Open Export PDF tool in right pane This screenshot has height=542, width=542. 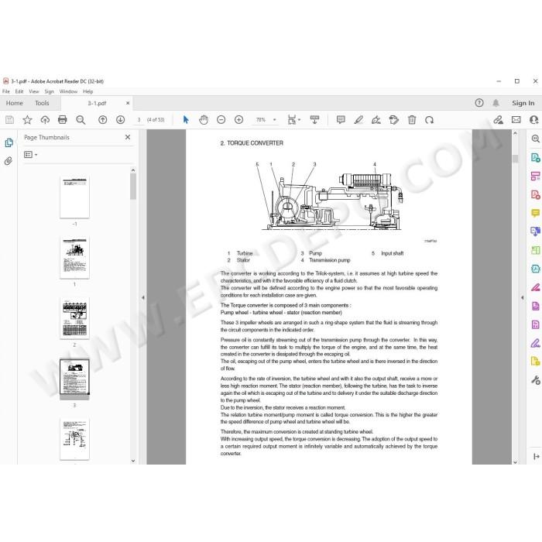coord(535,158)
